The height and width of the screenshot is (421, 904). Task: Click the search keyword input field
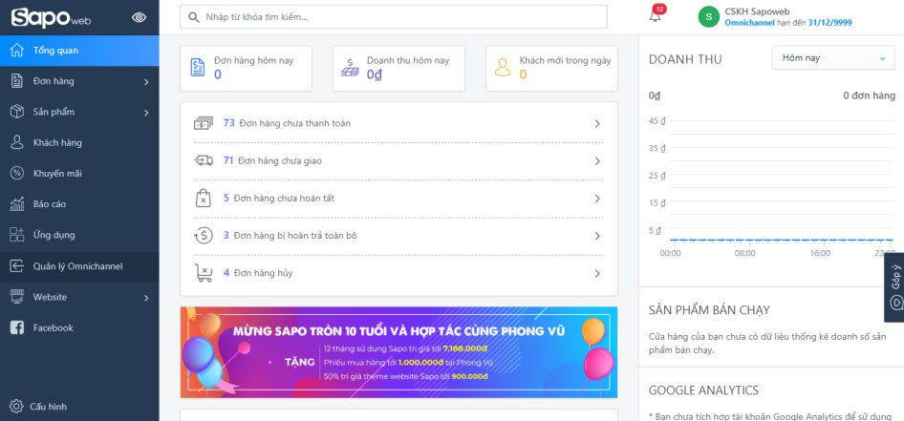tap(393, 16)
